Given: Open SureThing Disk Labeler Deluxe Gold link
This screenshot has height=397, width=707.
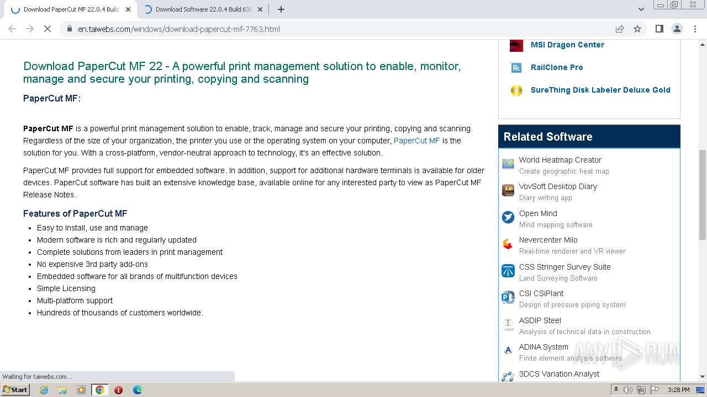Looking at the screenshot, I should pos(600,90).
